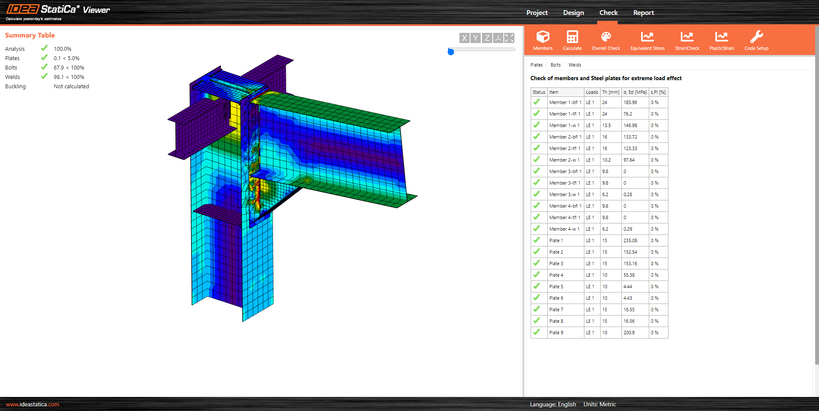Toggle the X-axis view orientation
Viewport: 819px width, 411px height.
464,38
